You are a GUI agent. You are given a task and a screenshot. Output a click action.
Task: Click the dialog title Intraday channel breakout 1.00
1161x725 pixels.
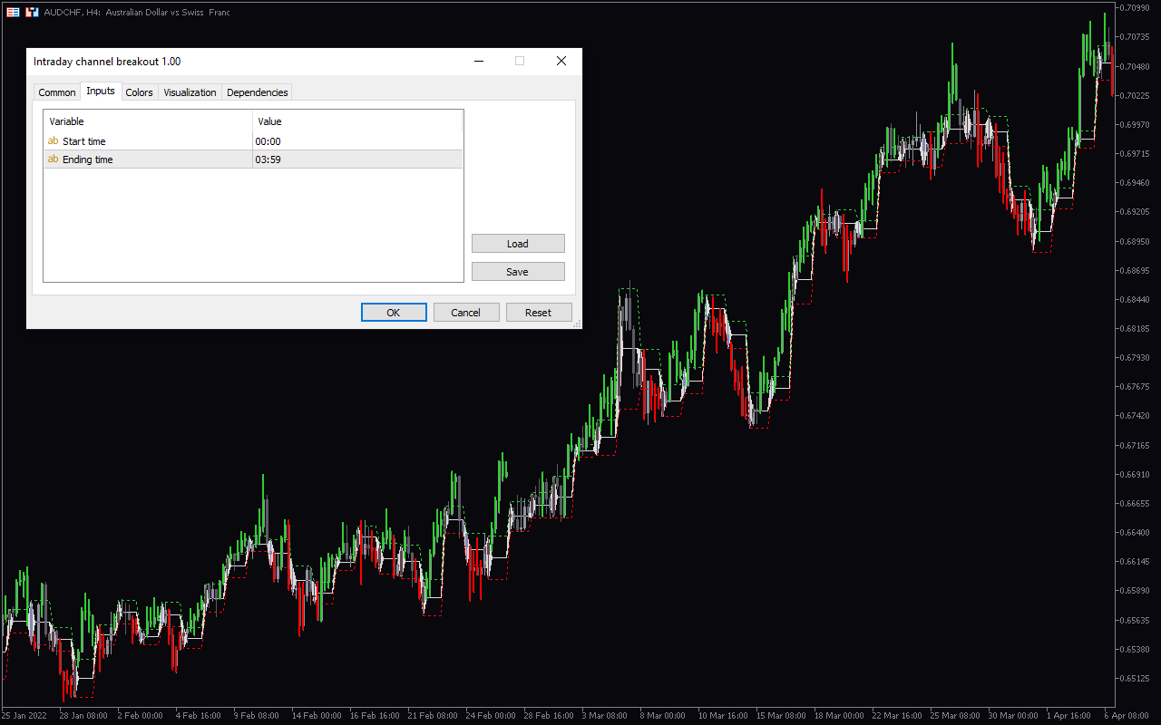[x=107, y=62]
